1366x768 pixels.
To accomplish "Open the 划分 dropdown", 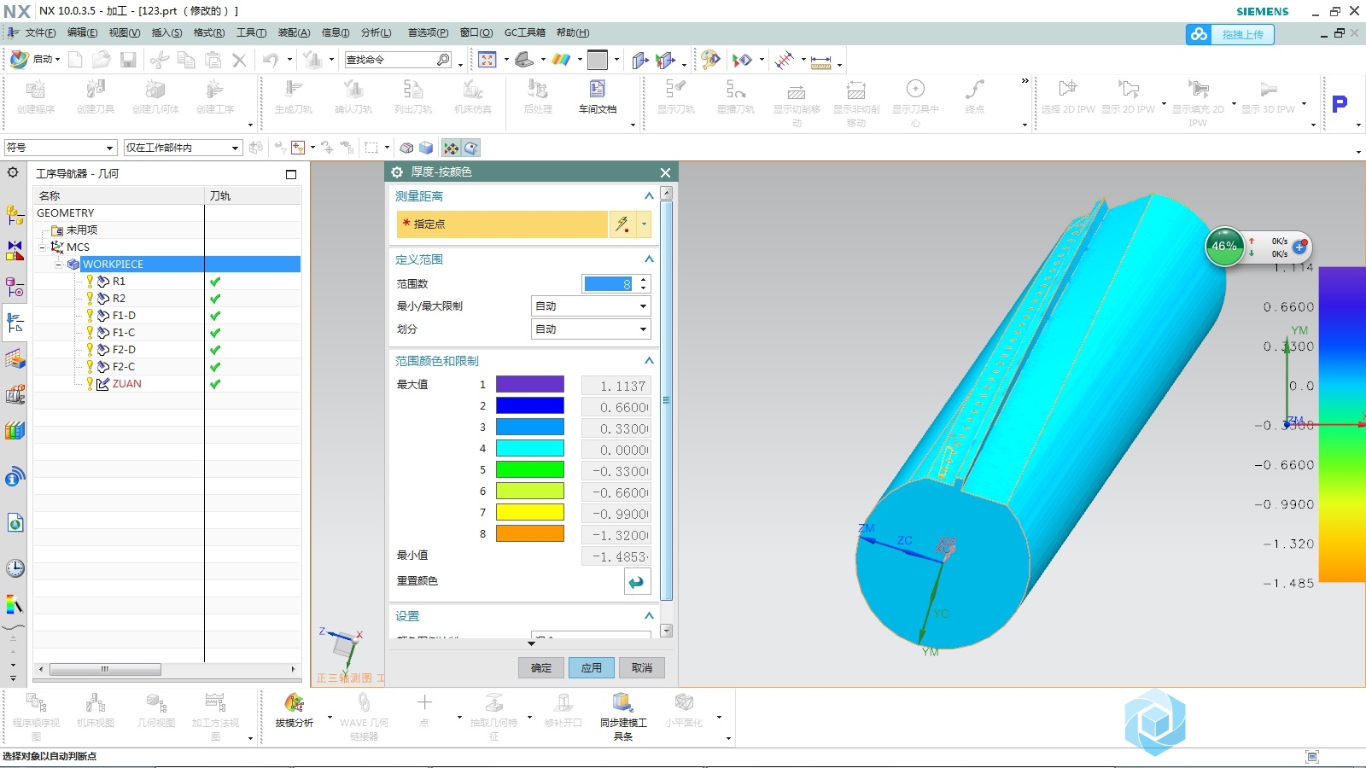I will coord(591,329).
